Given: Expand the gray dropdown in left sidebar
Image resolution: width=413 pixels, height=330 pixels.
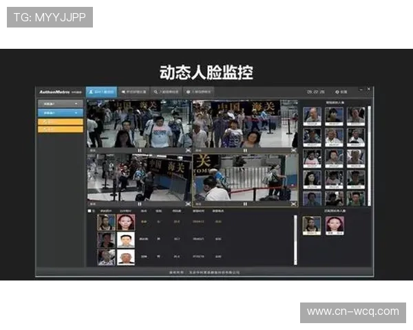Looking at the screenshot, I should (61, 104).
